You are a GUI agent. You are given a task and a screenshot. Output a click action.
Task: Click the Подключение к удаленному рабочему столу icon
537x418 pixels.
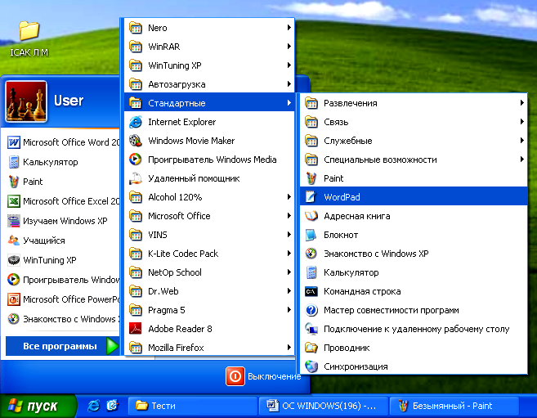311,329
